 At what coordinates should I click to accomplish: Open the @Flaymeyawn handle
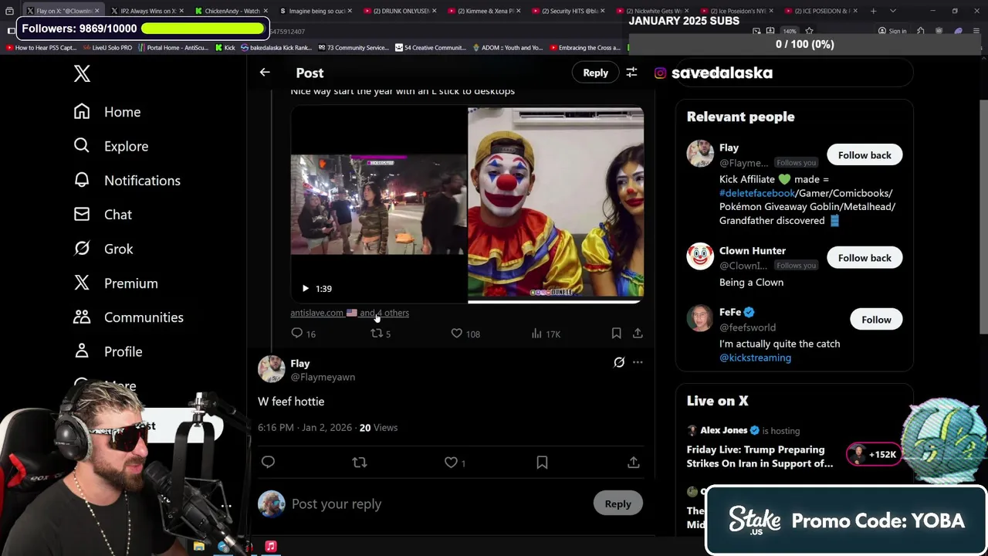click(x=323, y=377)
